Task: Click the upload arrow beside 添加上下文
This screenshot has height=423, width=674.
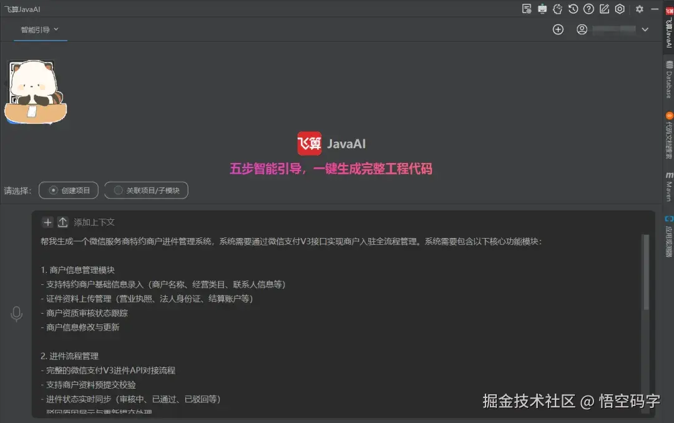Action: [x=63, y=222]
